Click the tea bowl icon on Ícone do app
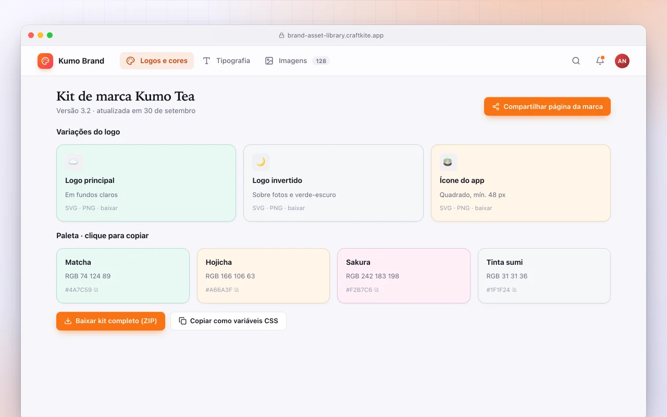Image resolution: width=667 pixels, height=417 pixels. pos(448,162)
